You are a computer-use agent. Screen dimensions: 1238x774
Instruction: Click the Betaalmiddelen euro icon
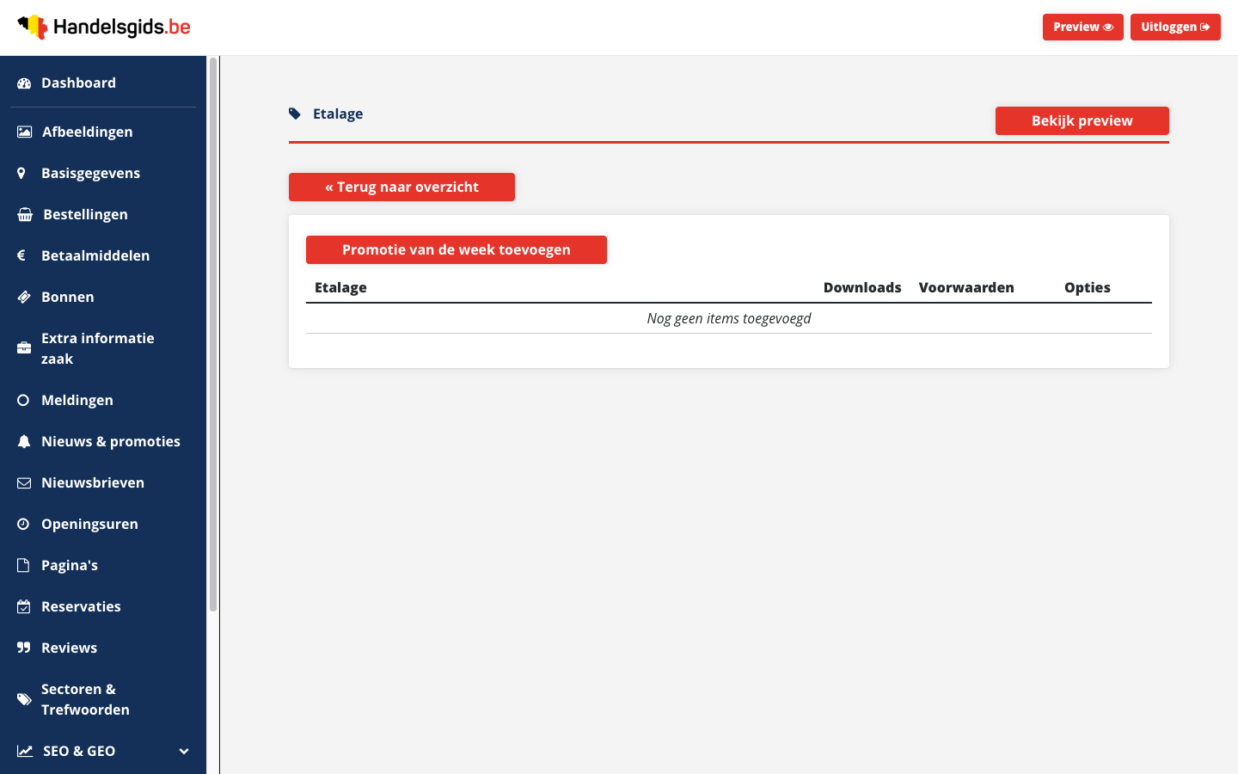21,255
